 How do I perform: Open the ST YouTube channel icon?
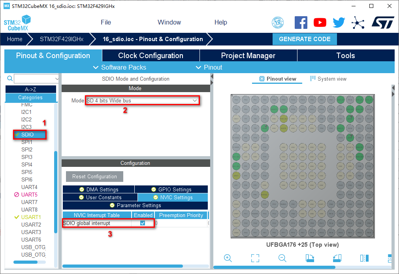coord(320,23)
